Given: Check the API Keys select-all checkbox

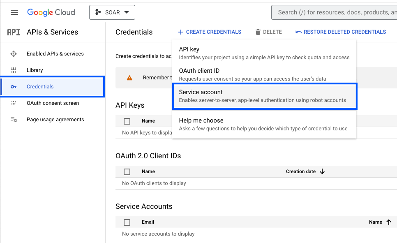Looking at the screenshot, I should tap(127, 121).
